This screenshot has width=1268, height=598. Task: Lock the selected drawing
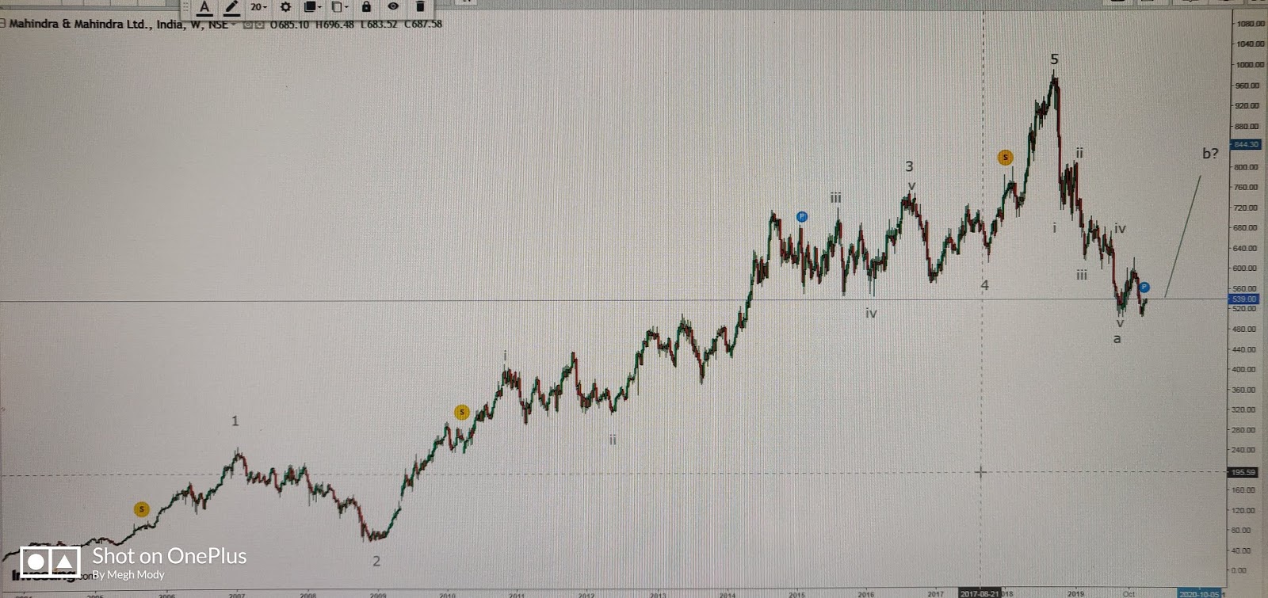coord(366,6)
